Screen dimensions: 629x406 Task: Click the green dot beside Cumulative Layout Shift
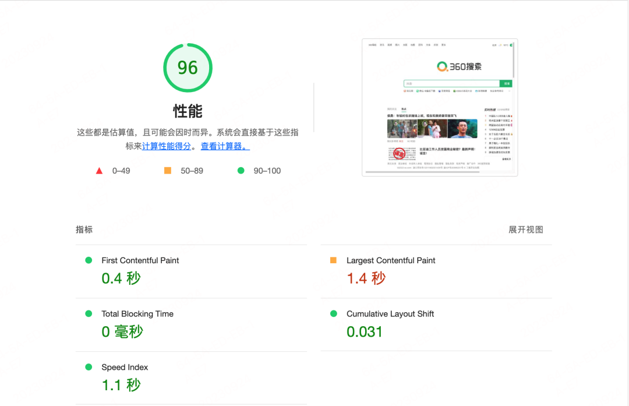pos(333,314)
